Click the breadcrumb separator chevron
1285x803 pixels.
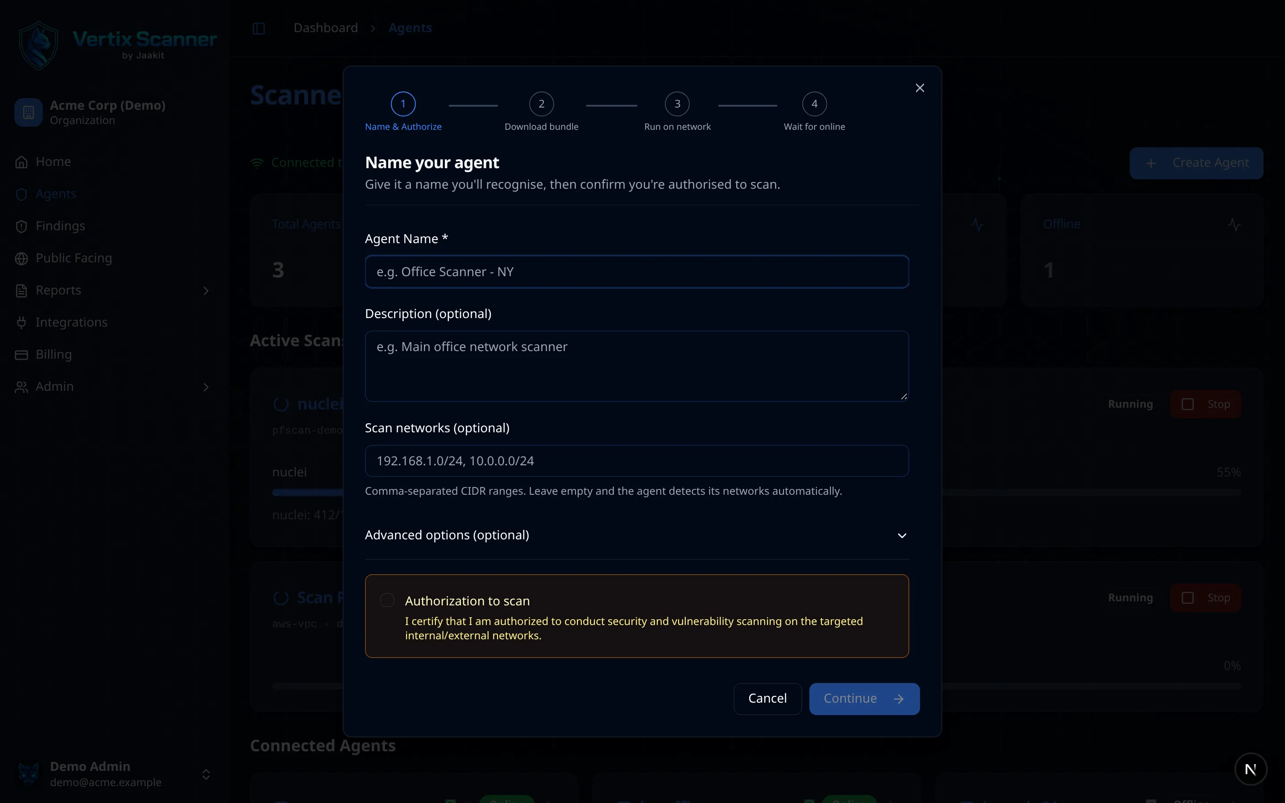point(373,28)
